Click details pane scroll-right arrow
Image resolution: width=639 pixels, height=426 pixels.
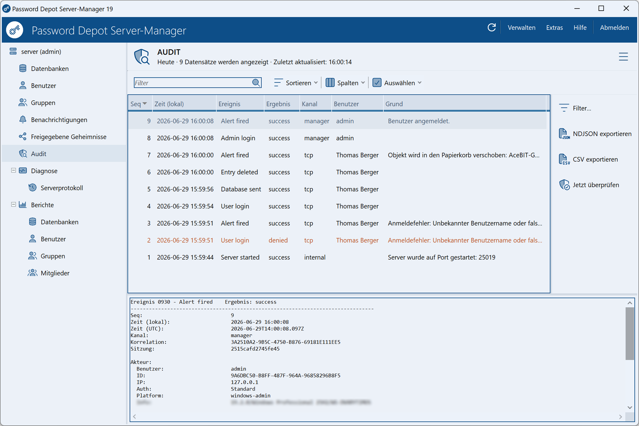[620, 417]
